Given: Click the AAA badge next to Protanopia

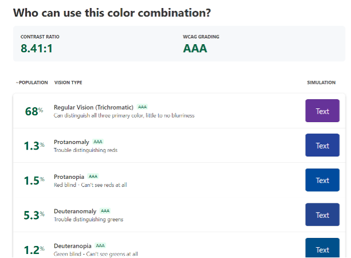Looking at the screenshot, I should click(x=93, y=177).
